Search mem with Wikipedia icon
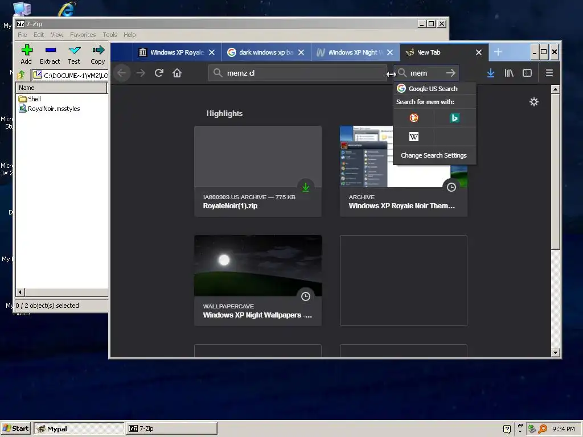583x437 pixels. [414, 137]
